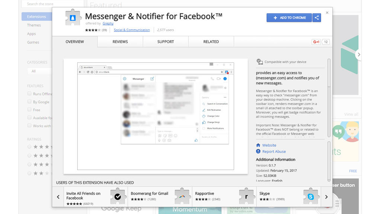Click the G+1 button
This screenshot has width=381, height=214.
[x=316, y=42]
